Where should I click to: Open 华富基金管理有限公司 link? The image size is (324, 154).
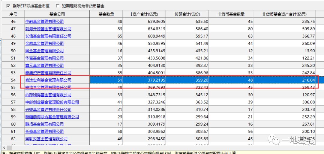(x=44, y=58)
